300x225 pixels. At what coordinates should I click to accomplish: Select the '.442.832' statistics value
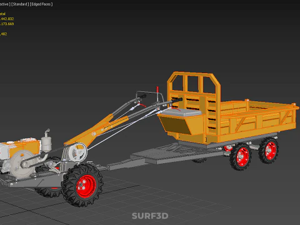[7, 19]
